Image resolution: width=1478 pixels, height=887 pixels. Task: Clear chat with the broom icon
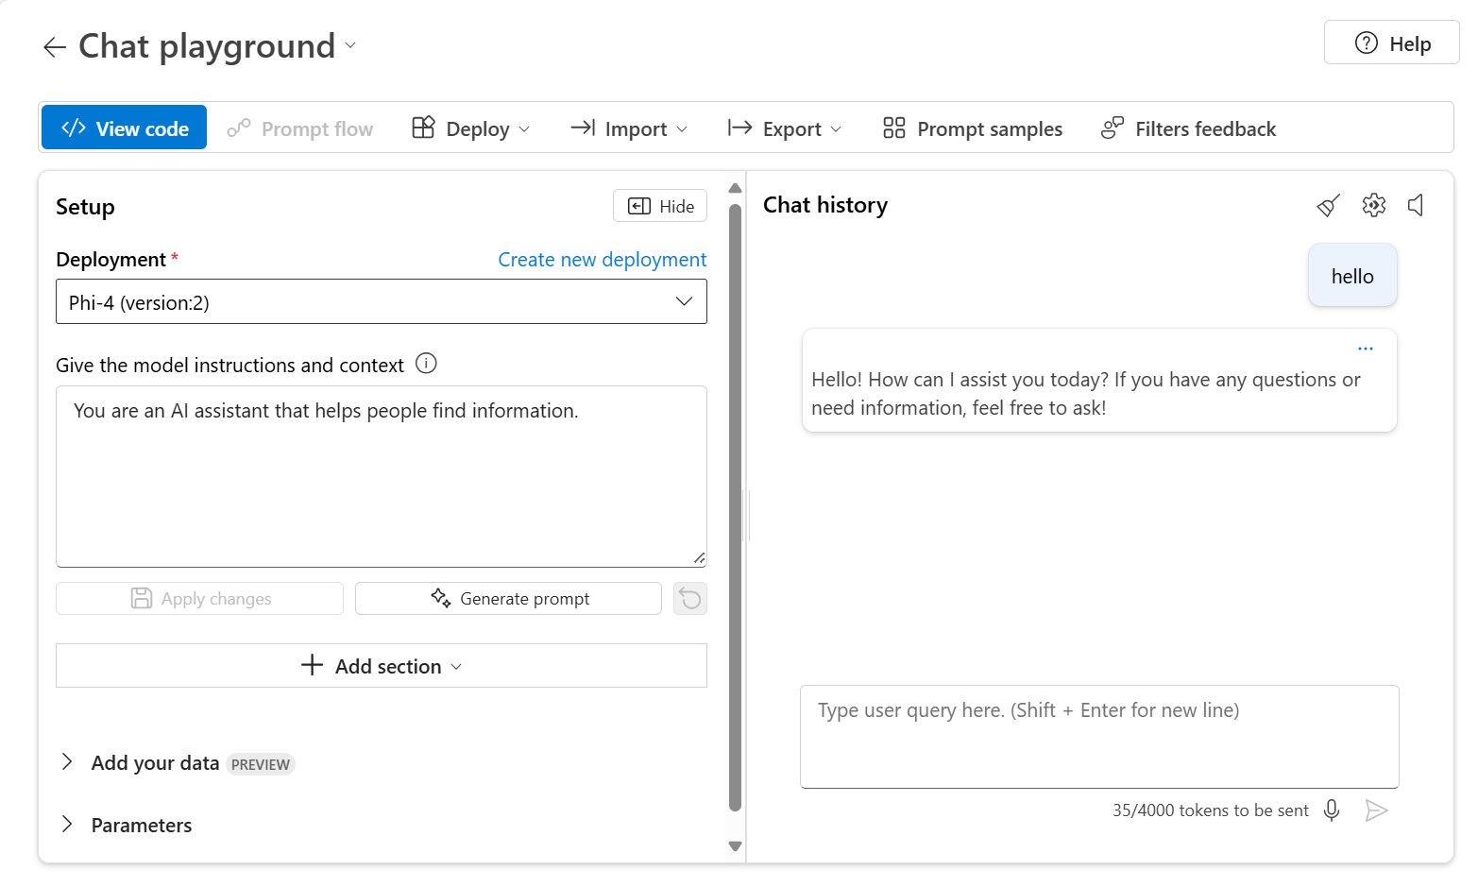pyautogui.click(x=1329, y=205)
